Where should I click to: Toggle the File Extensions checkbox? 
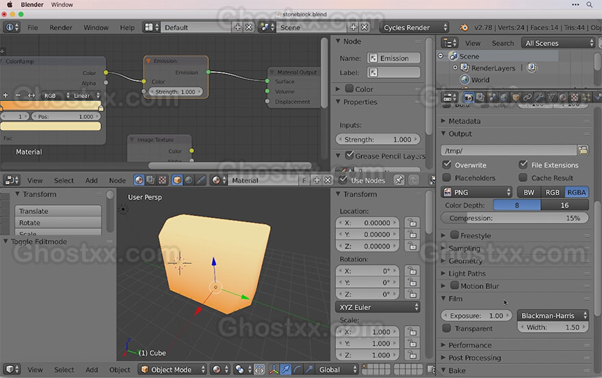pos(523,165)
